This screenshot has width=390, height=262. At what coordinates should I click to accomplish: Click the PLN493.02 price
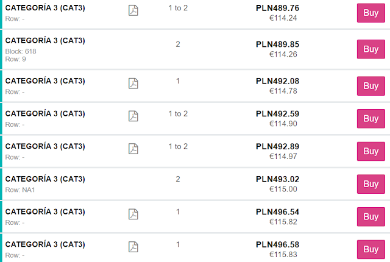click(277, 179)
